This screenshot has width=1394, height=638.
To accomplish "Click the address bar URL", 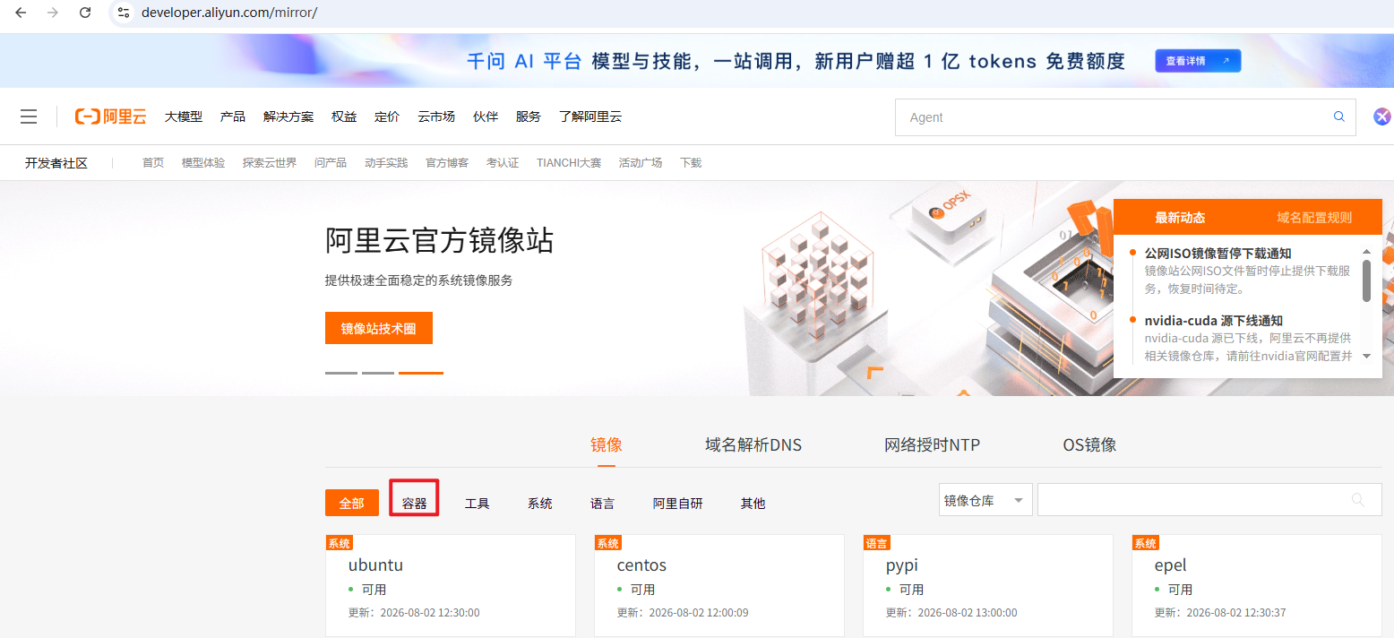I will click(229, 13).
